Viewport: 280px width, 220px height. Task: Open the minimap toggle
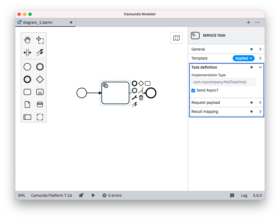coord(176,38)
